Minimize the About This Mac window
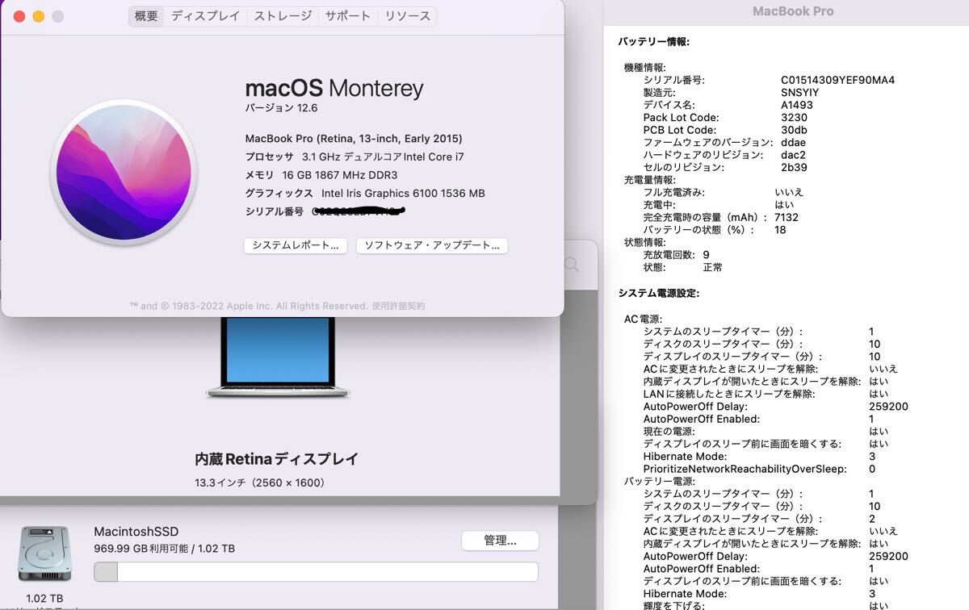 coord(38,16)
